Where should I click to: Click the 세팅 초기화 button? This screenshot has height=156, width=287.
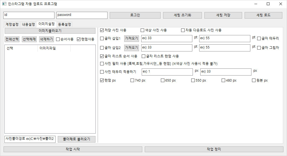[x=182, y=15]
